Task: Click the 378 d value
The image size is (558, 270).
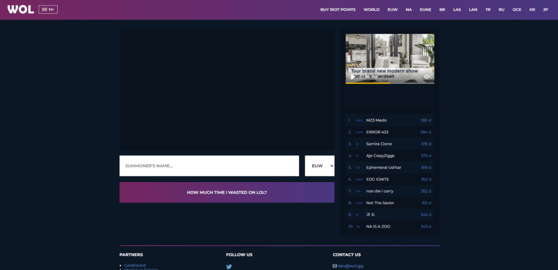Action: 426,144
